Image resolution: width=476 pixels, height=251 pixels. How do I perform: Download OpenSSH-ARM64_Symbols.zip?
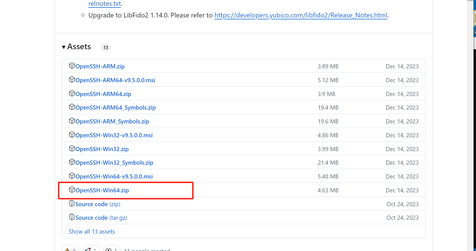pyautogui.click(x=115, y=108)
